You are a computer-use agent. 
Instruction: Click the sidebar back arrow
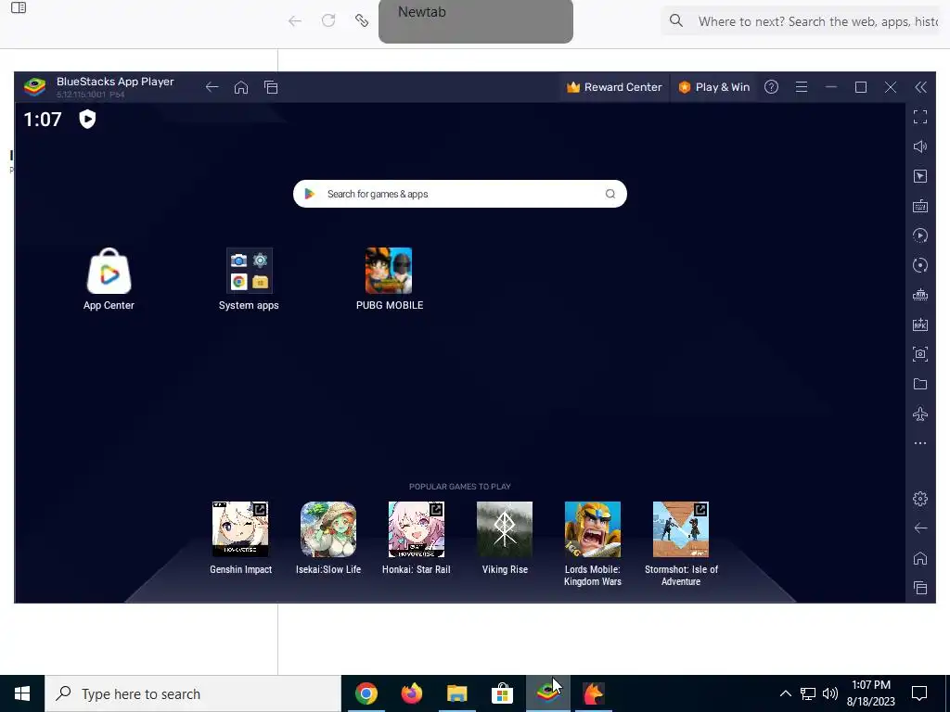920,528
